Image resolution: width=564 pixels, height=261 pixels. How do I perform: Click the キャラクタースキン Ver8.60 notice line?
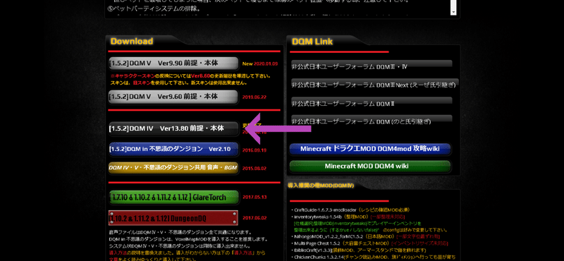190,76
